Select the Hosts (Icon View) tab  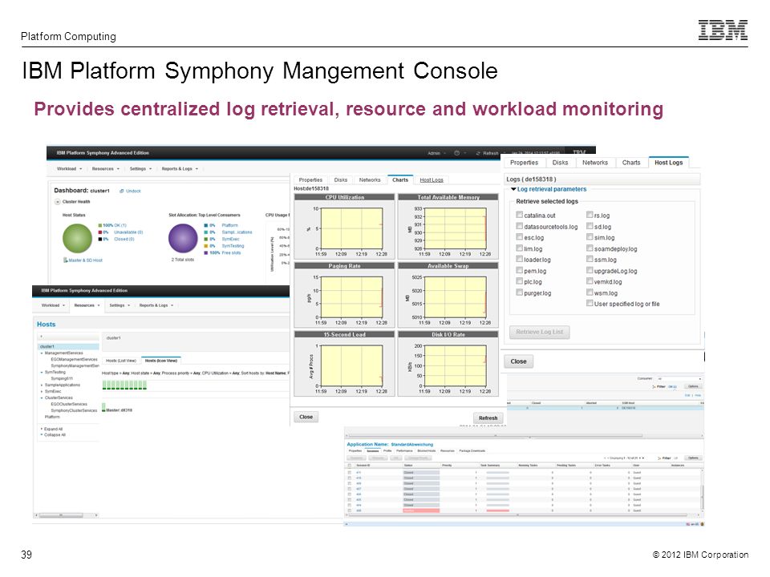point(161,361)
